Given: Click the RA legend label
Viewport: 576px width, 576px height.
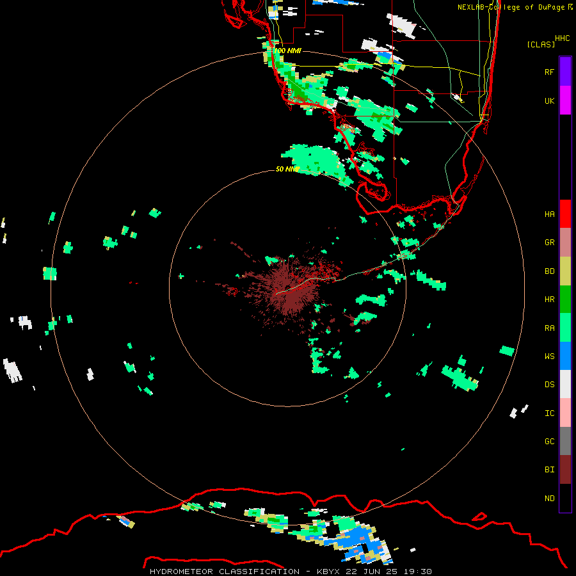Looking at the screenshot, I should pyautogui.click(x=549, y=328).
